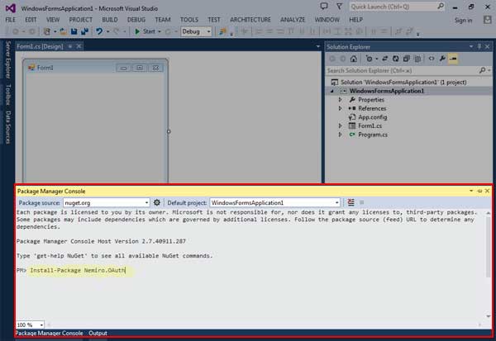
Task: Expand the Program.cs node
Action: coord(341,135)
